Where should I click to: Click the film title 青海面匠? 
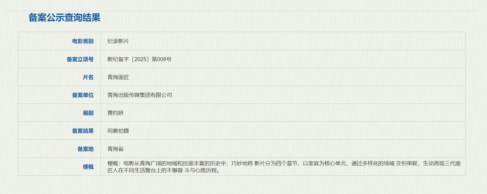coord(118,77)
